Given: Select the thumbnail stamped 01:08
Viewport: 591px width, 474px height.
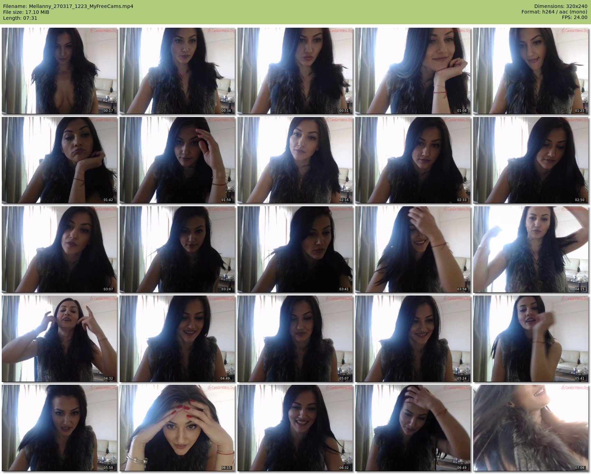Looking at the screenshot, I should click(413, 71).
